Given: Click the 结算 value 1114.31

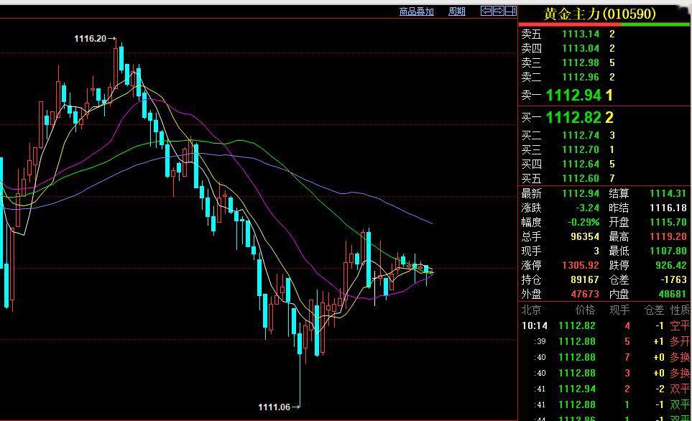Looking at the screenshot, I should pos(668,193).
